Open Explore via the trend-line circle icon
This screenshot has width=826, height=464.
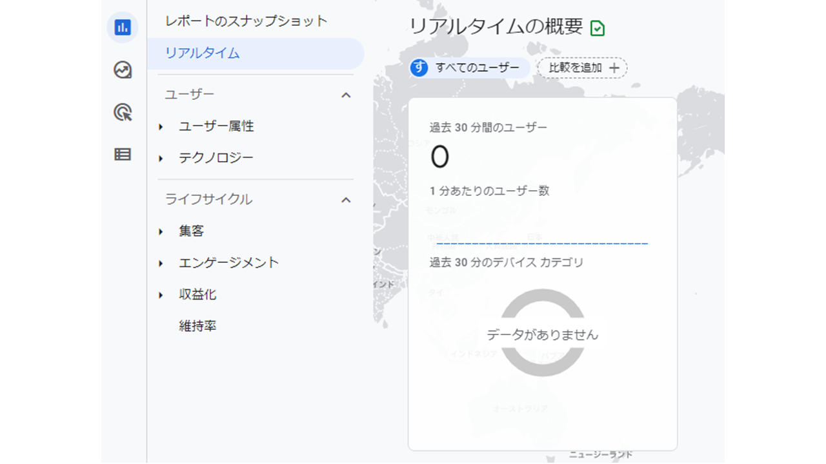pos(123,70)
